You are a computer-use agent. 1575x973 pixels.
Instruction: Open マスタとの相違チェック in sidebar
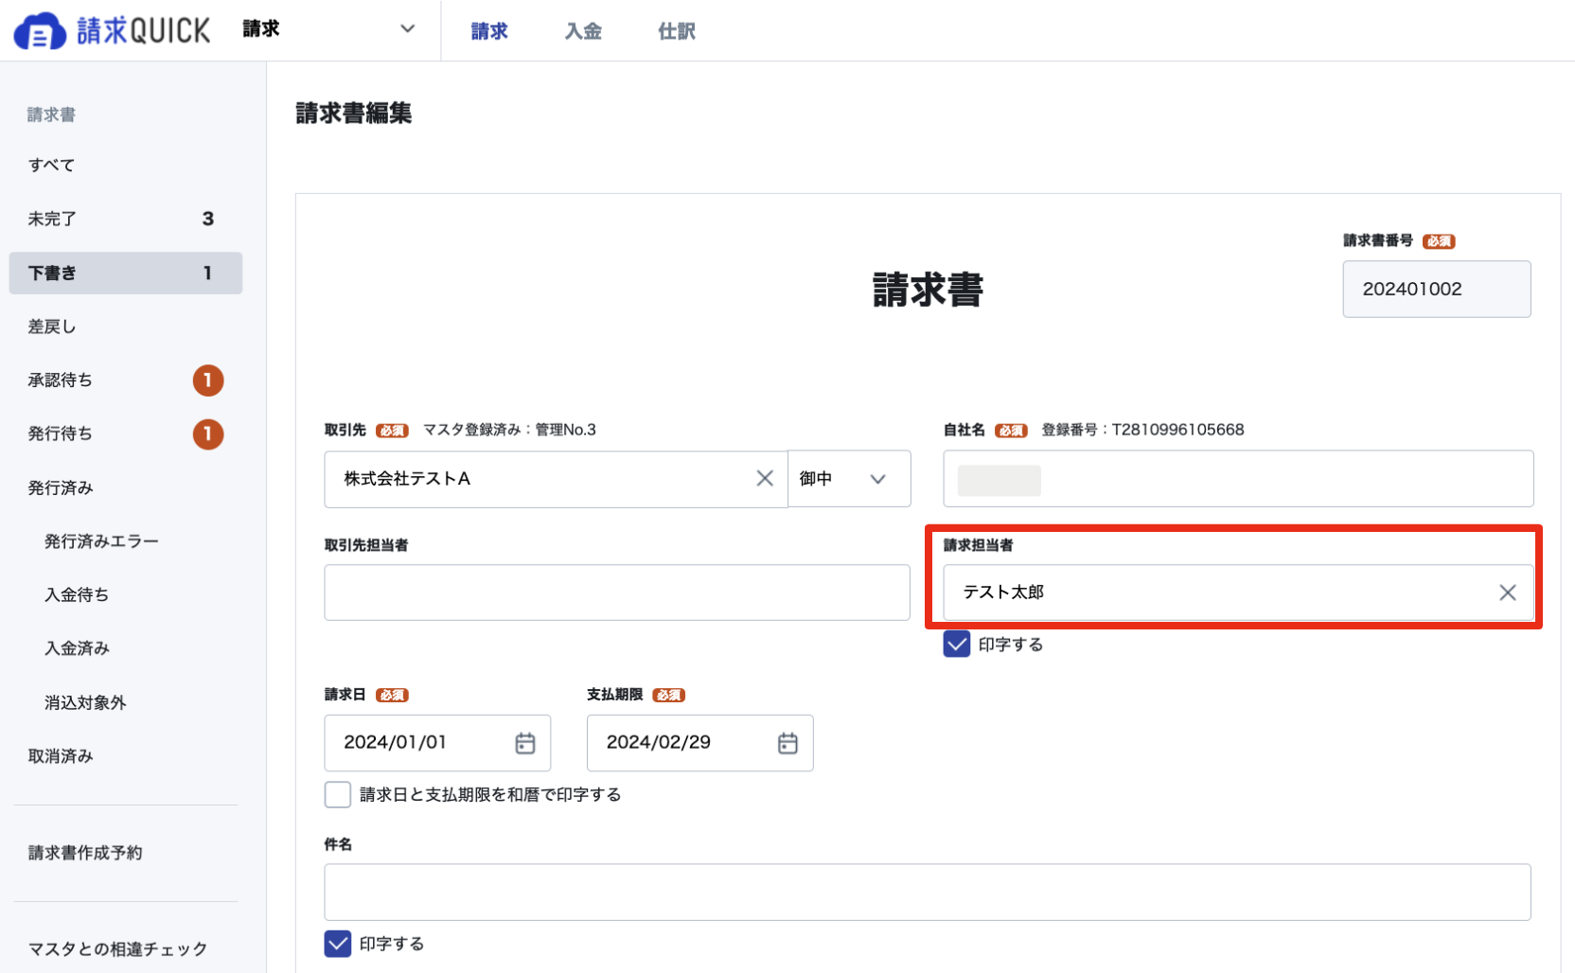[117, 949]
